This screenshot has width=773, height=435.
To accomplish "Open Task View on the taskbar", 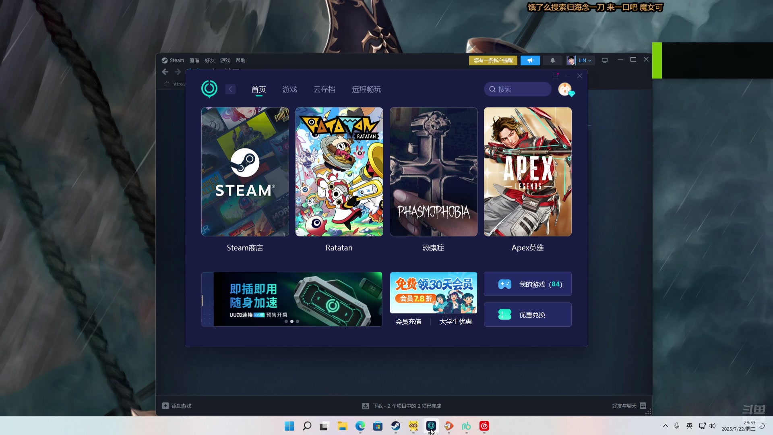I will click(325, 426).
